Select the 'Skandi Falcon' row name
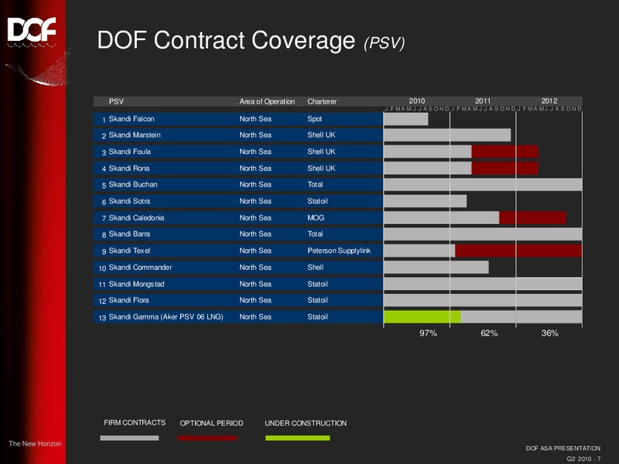Screen dimensions: 619x464 coord(132,119)
